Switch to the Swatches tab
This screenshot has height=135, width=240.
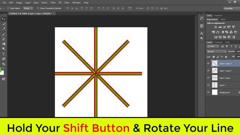click(x=218, y=16)
